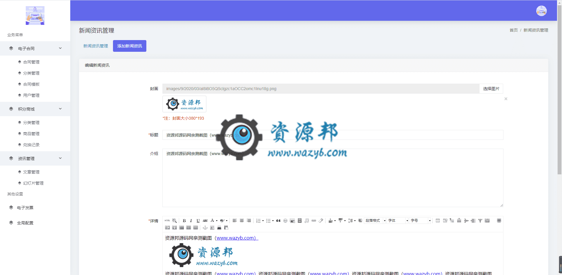Open 用户管理 in sidebar
Image resolution: width=562 pixels, height=275 pixels.
coord(31,95)
